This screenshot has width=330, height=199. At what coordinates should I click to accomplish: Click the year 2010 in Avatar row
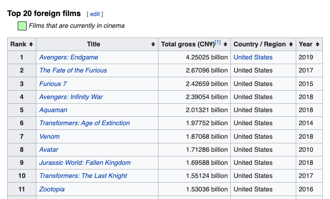pos(306,149)
